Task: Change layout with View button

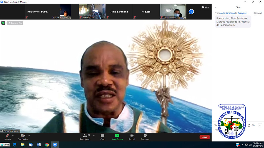Action: 206,7
